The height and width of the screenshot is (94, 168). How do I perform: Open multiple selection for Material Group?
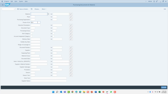71,56
